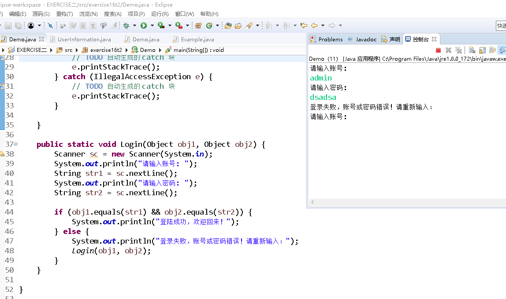The image size is (506, 299).
Task: Click the warning marker on line 38
Action: 2,154
